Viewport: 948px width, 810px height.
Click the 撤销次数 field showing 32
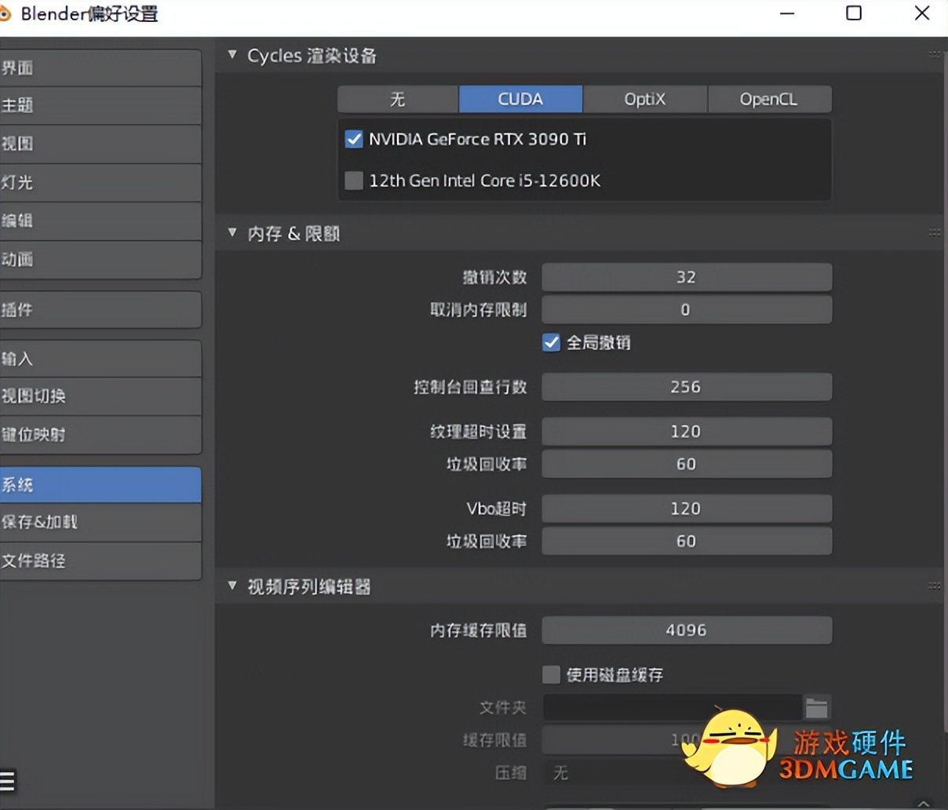[x=687, y=277]
